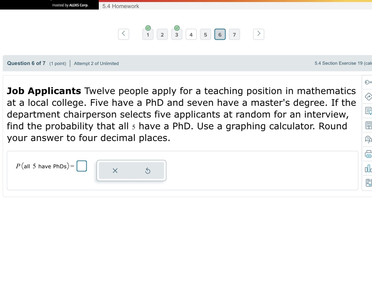372x295 pixels.
Task: Click the green checkmark badge above question 3
Action: 177,28
